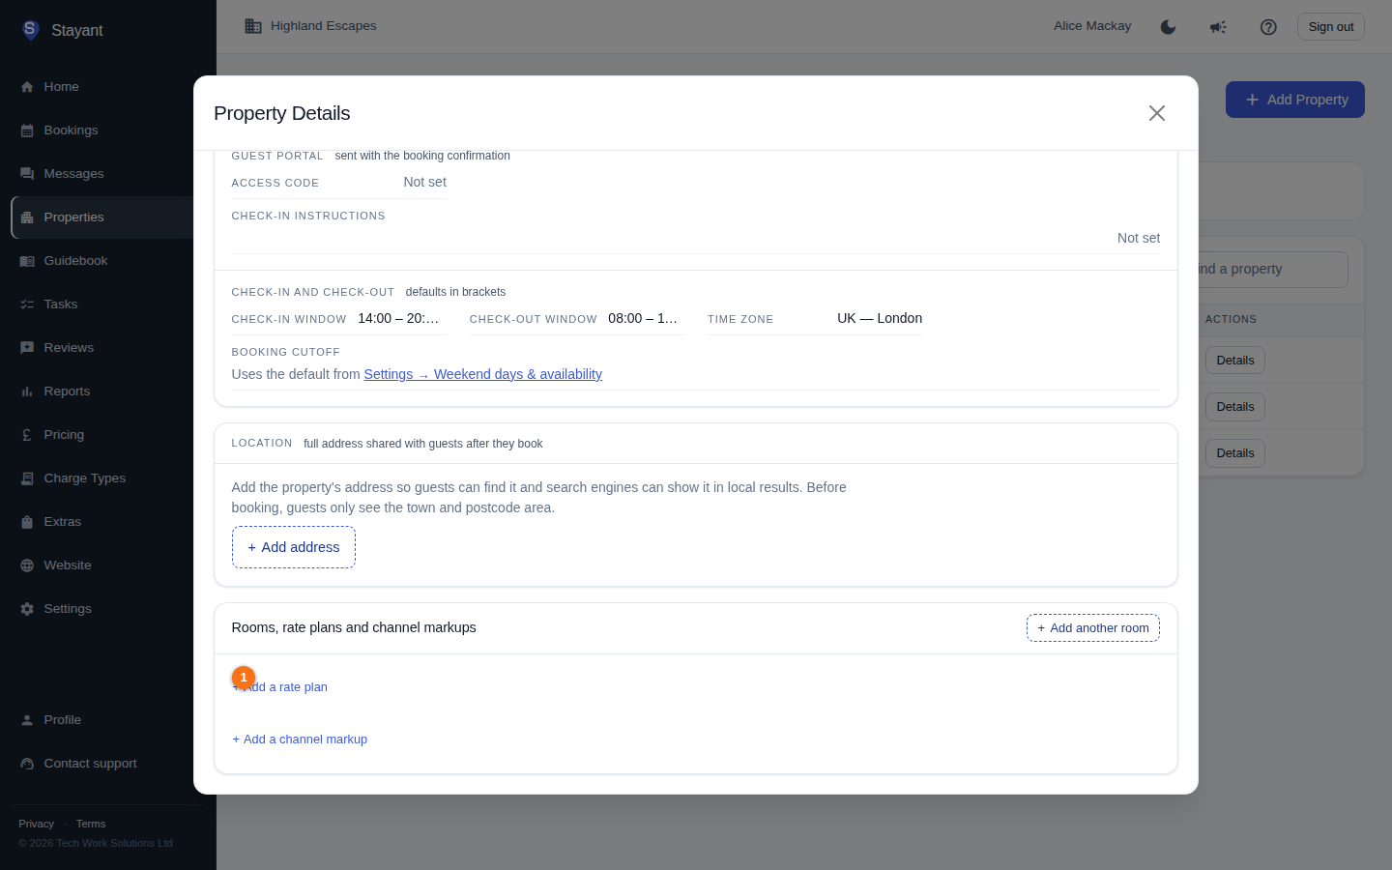Follow the Settings → Weekend days & availability link
The height and width of the screenshot is (870, 1392).
[x=483, y=374]
